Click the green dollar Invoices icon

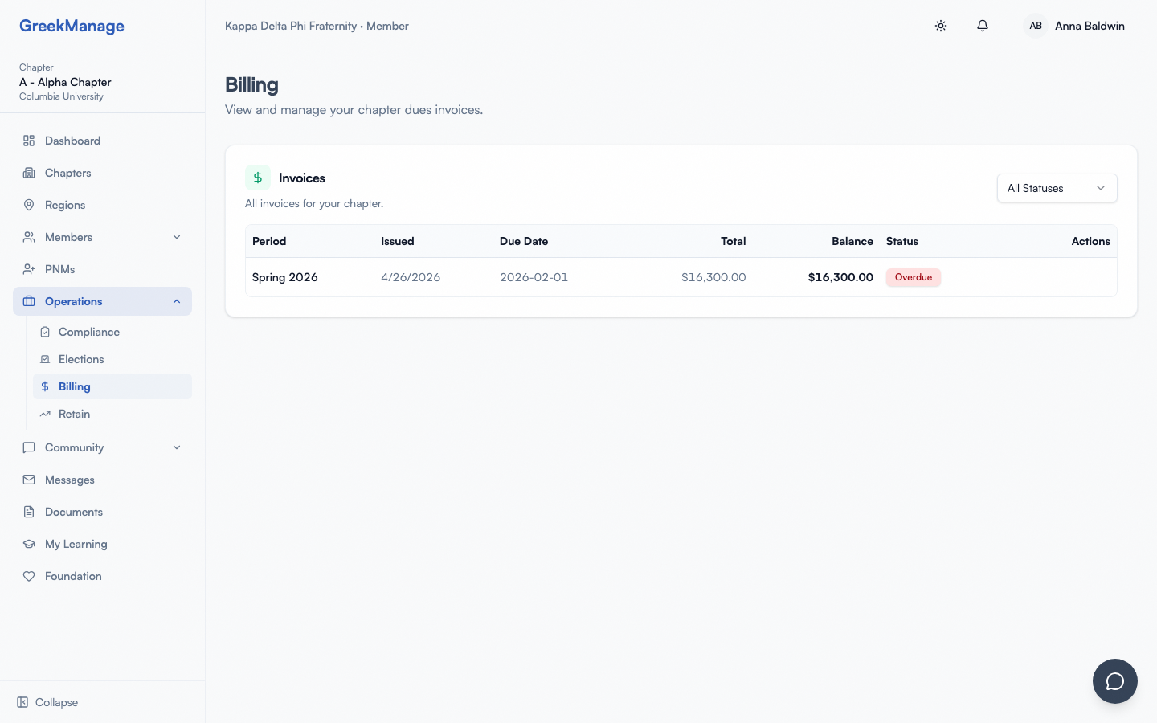click(x=258, y=178)
